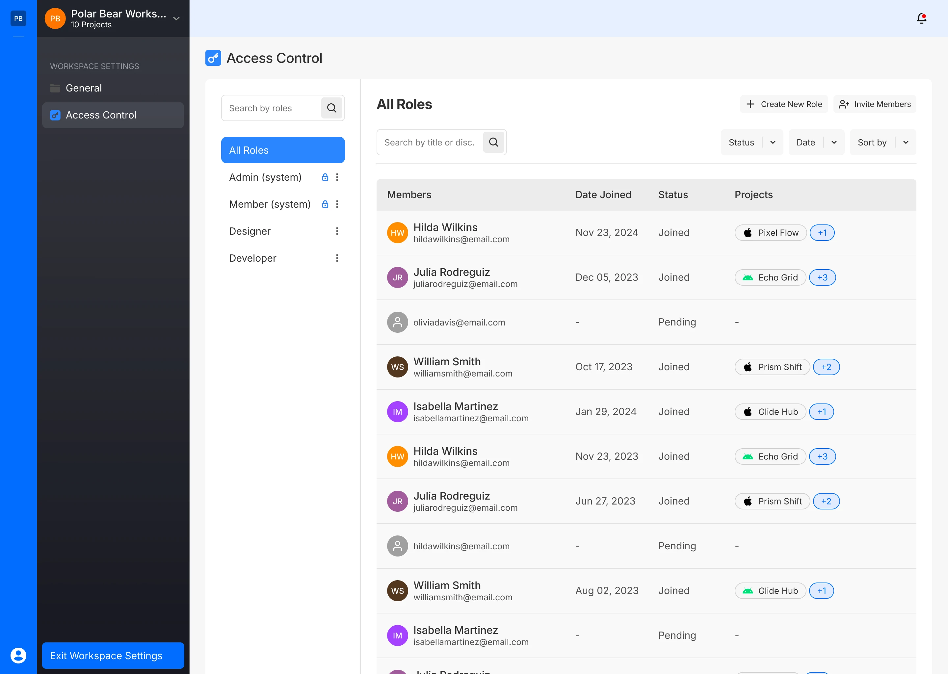
Task: Click search icon beside title search field
Action: coord(493,143)
